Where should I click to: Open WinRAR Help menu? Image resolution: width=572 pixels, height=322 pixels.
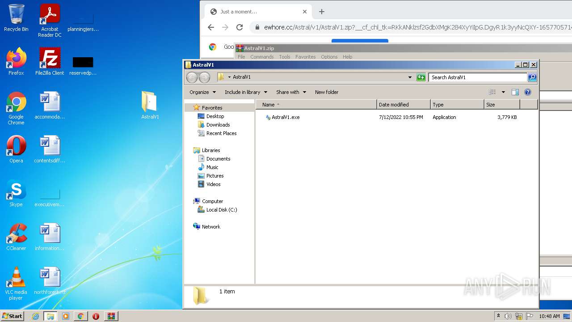point(347,57)
